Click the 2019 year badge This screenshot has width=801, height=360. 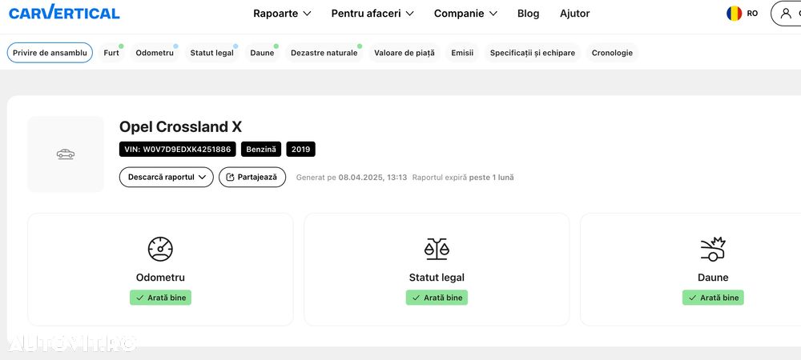301,149
